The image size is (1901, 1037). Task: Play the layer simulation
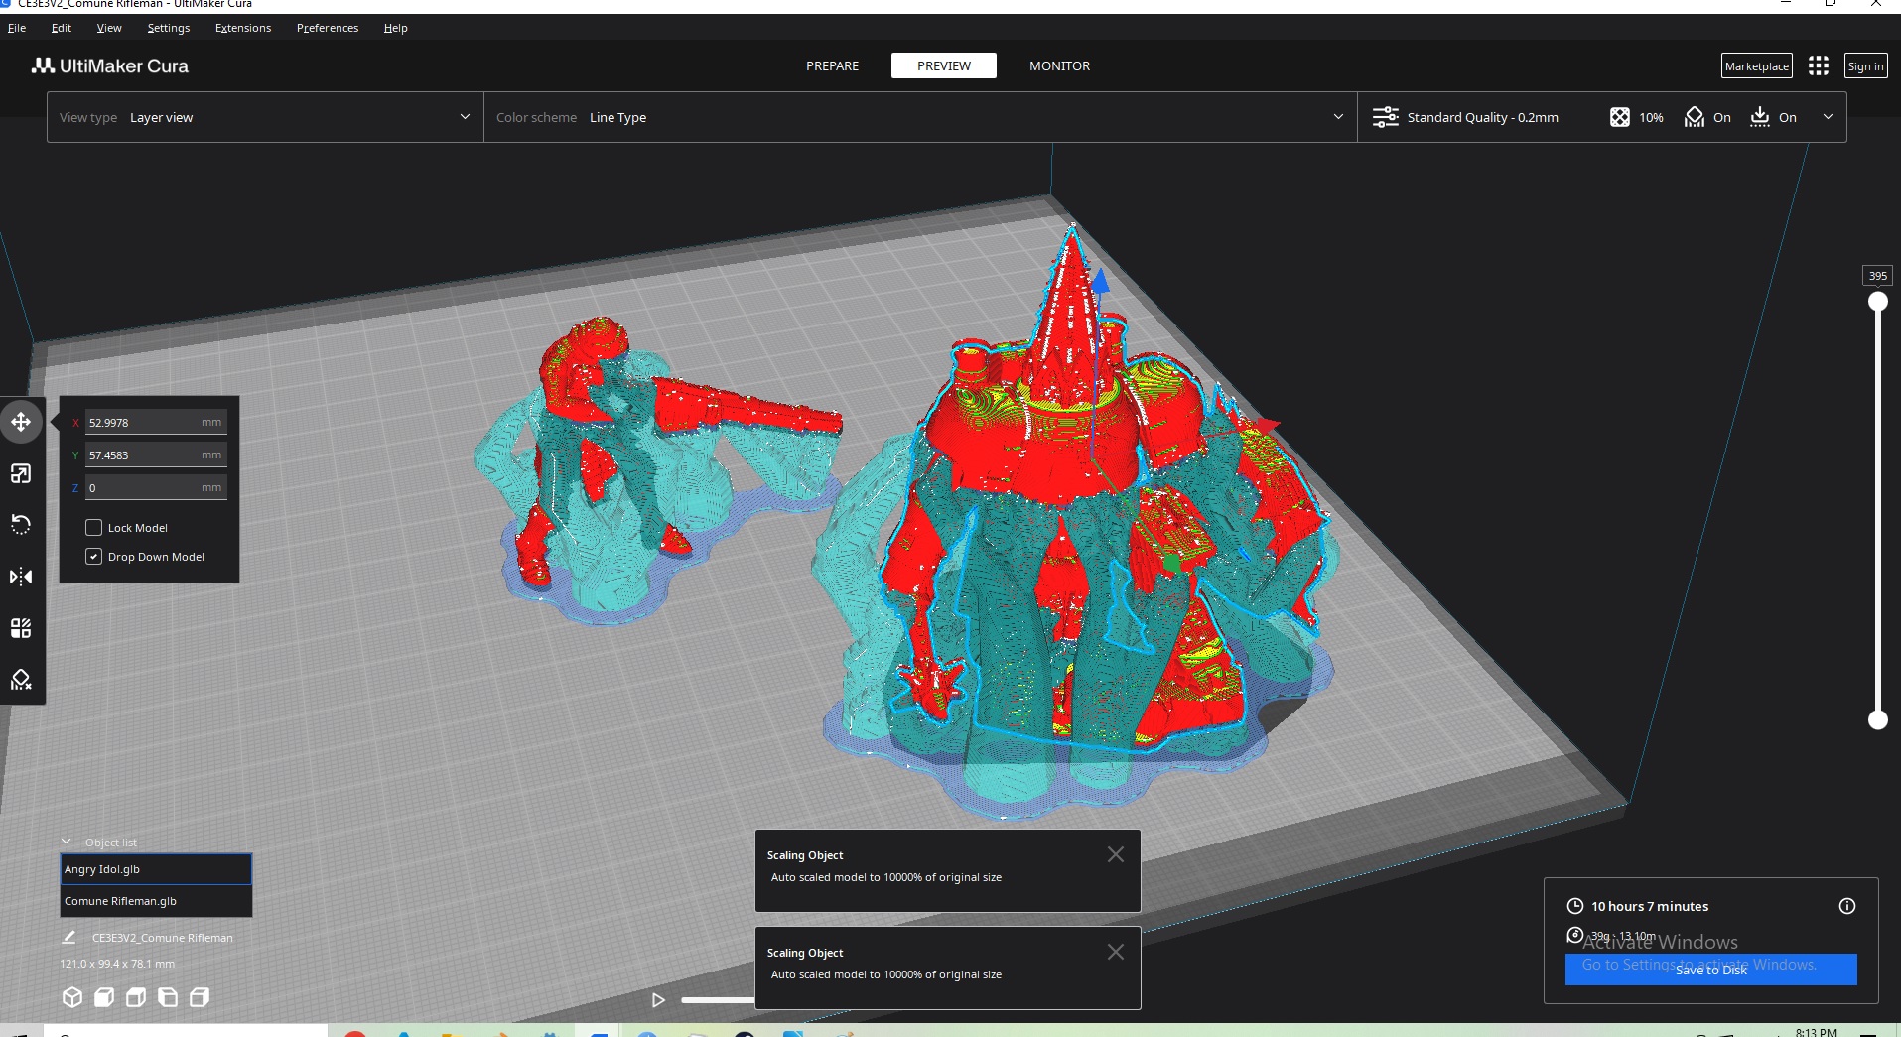click(x=657, y=1000)
